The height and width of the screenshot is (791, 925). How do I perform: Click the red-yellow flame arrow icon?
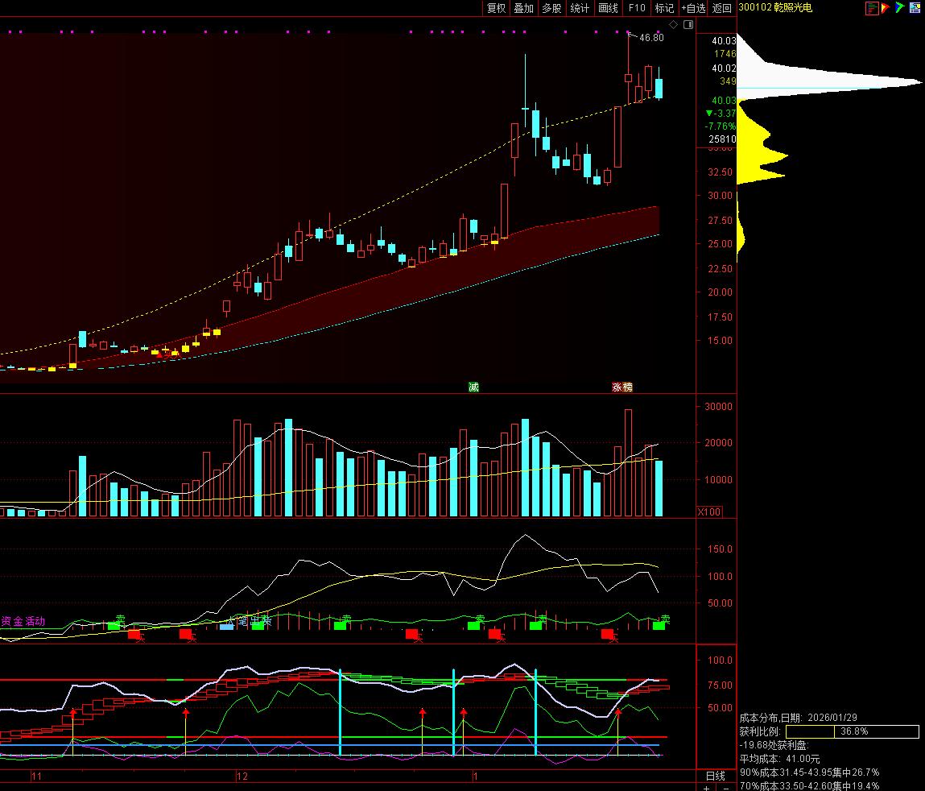point(886,8)
